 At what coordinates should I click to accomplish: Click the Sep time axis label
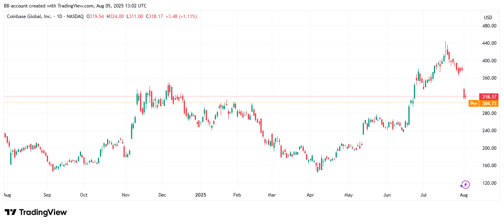pos(47,195)
